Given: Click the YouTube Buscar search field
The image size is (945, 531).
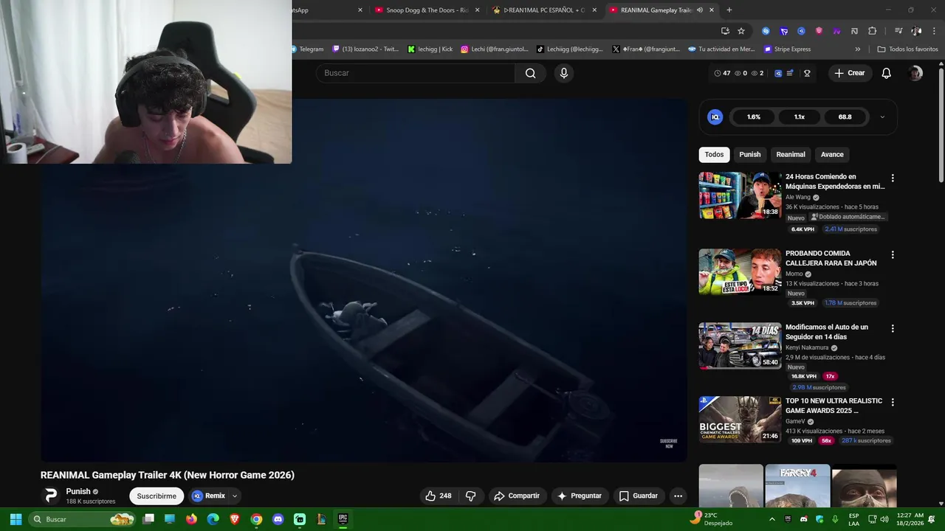Looking at the screenshot, I should click(x=416, y=73).
